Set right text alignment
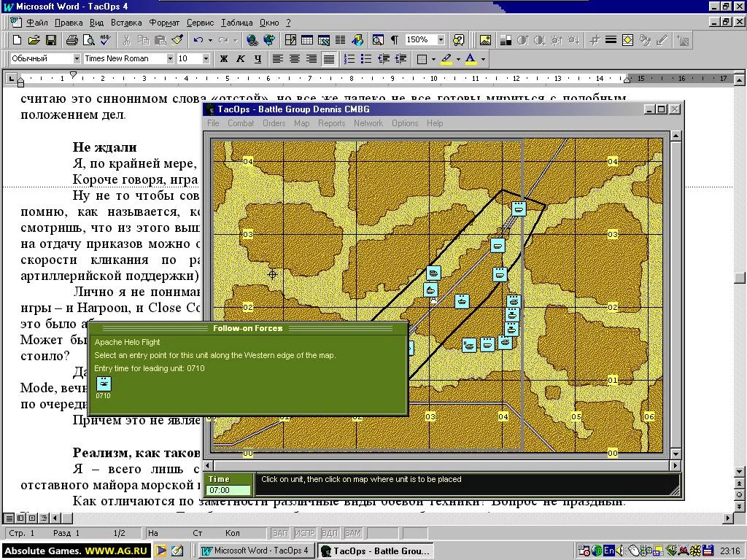 311,58
